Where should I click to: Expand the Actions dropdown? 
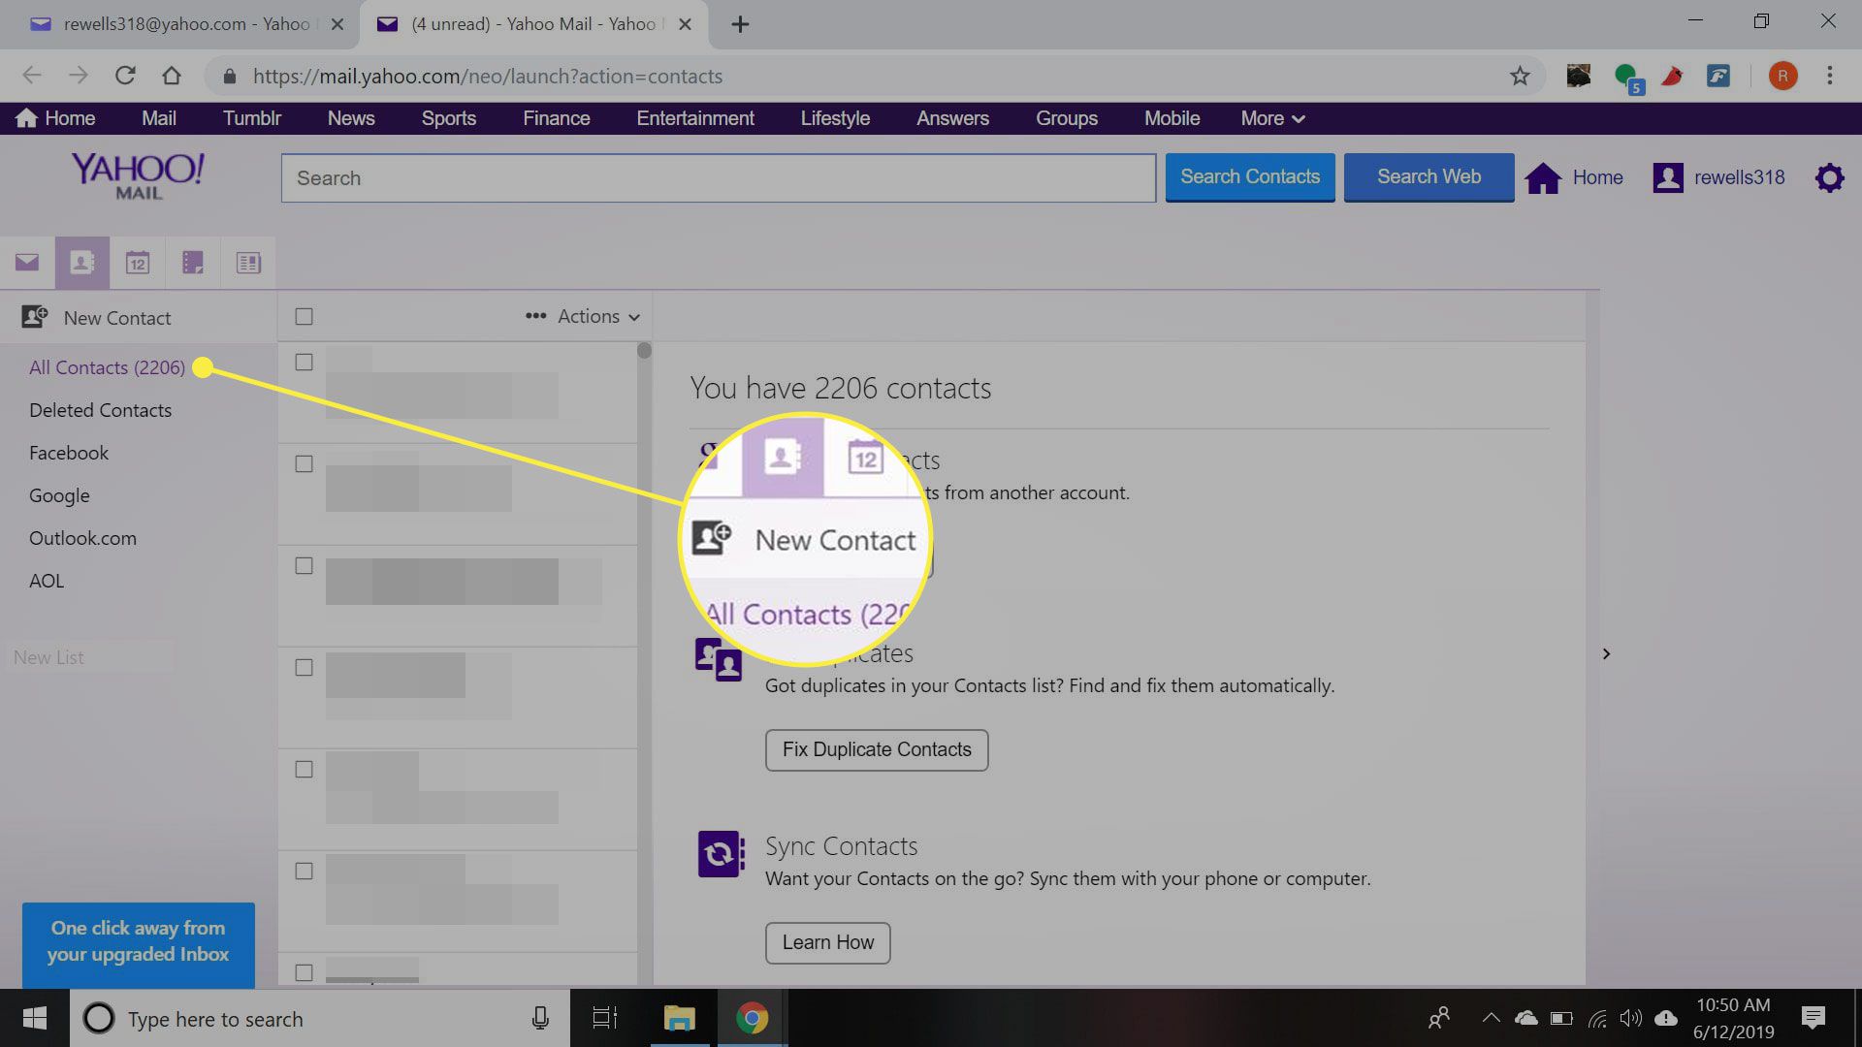tap(583, 316)
